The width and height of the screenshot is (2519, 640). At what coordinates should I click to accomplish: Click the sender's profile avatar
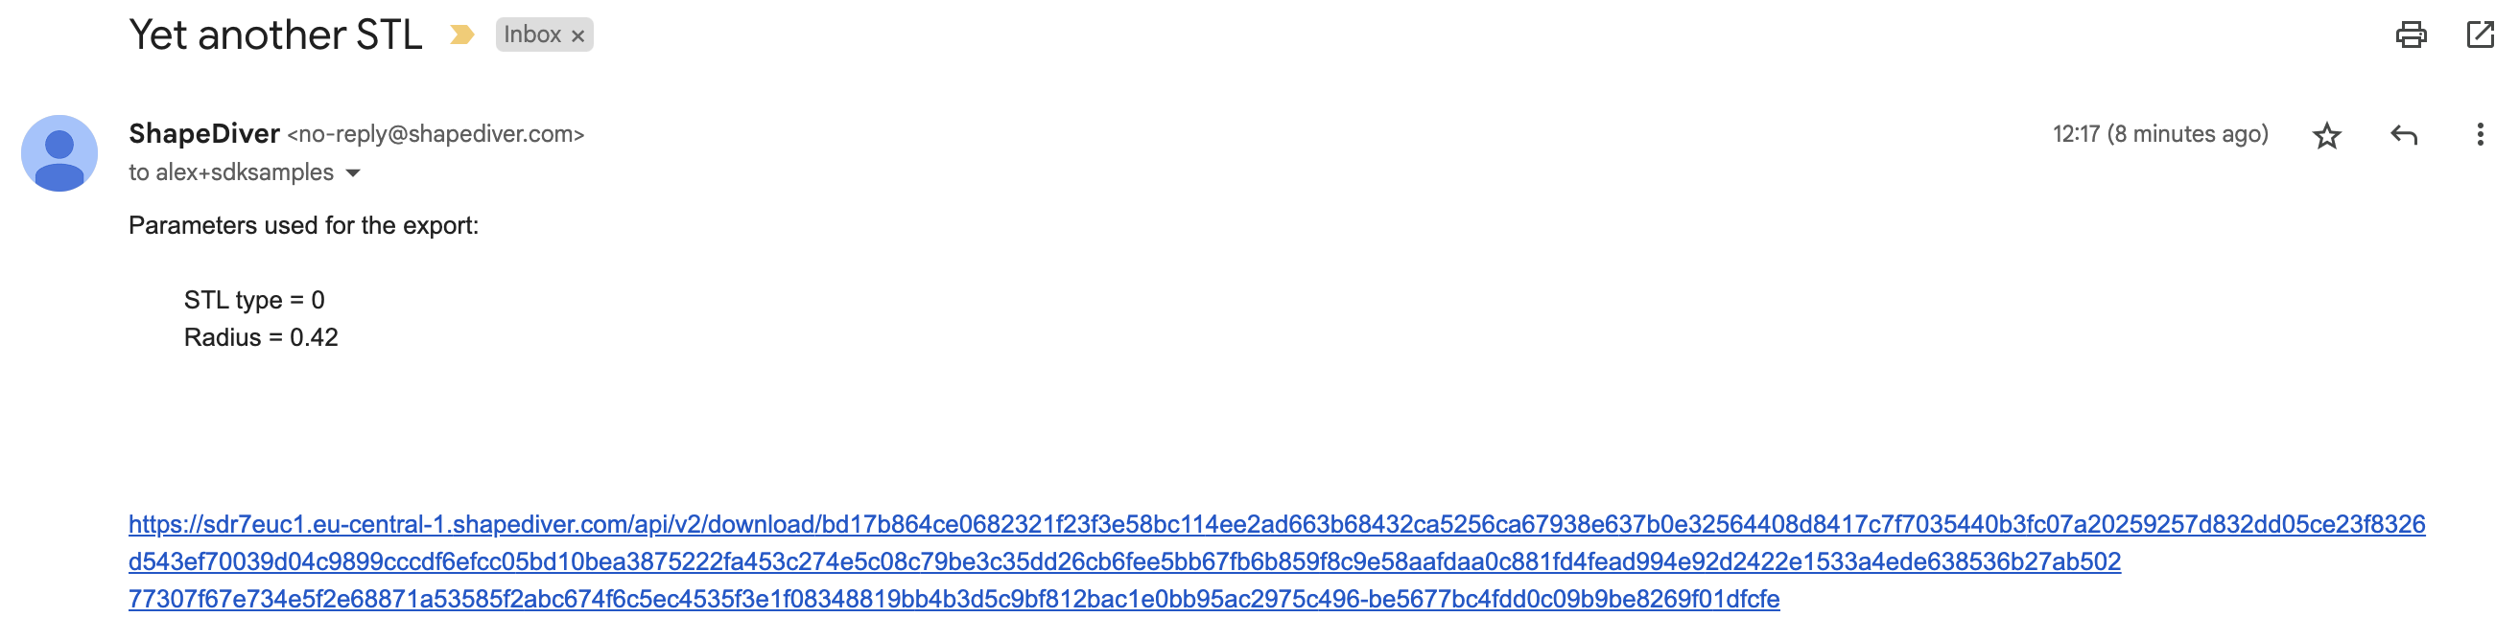point(59,153)
